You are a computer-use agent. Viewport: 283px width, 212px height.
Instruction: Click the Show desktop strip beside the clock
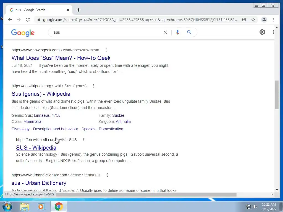pos(281,206)
